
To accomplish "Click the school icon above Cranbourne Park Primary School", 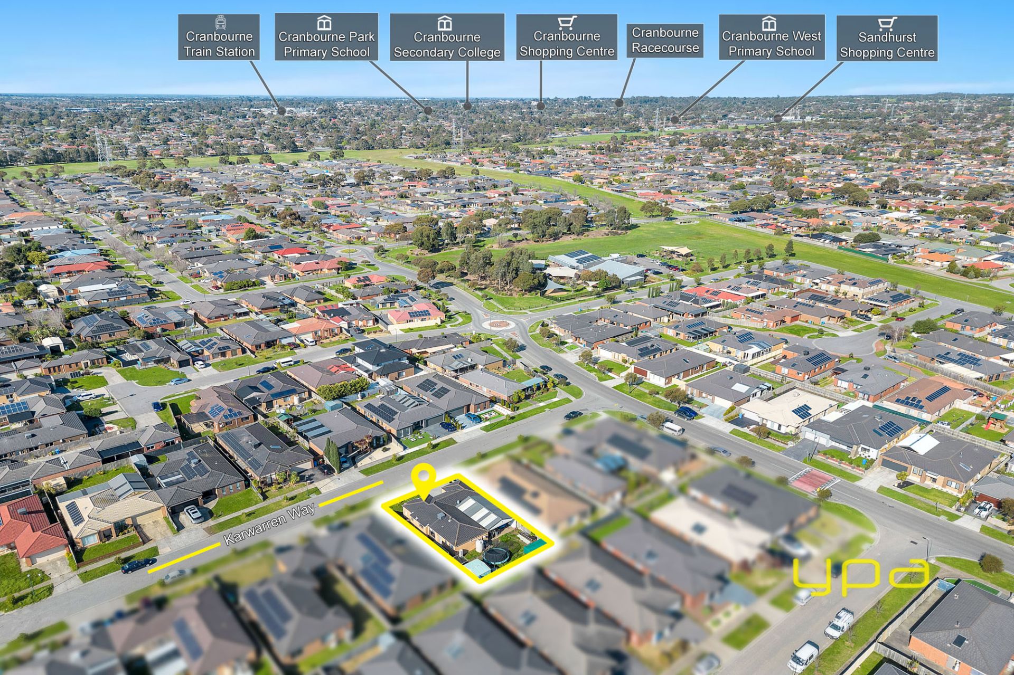I will click(x=324, y=23).
